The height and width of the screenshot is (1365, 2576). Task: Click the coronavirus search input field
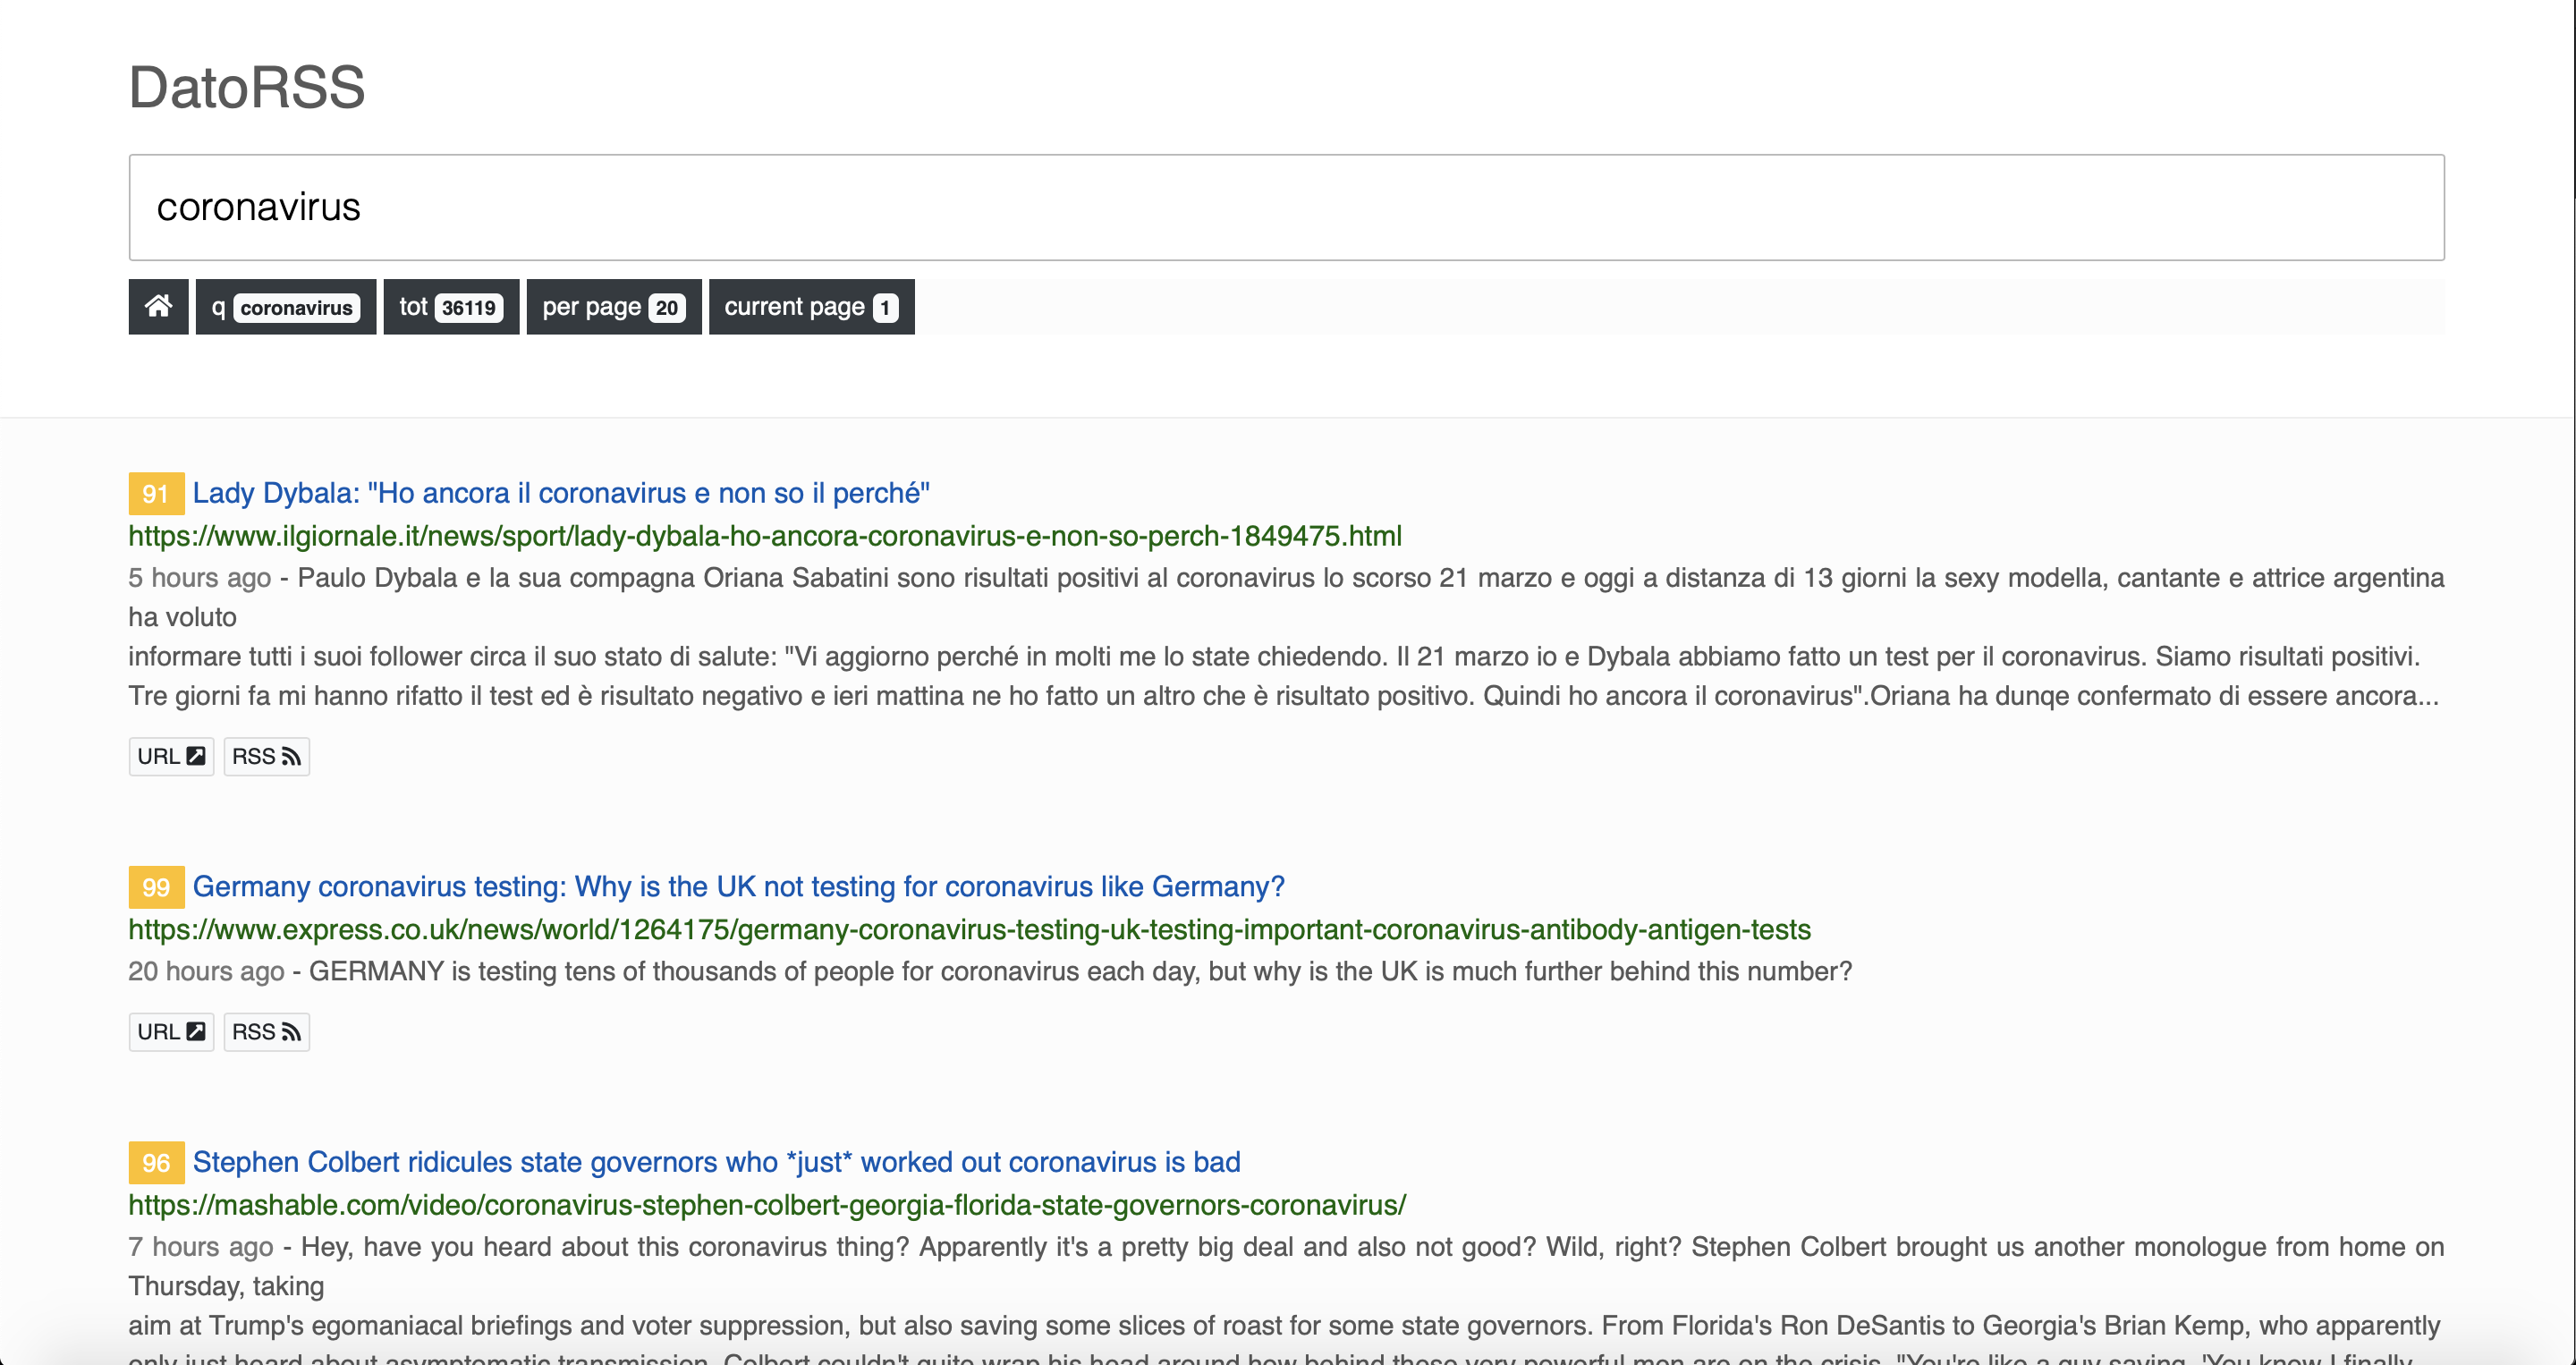(x=1286, y=207)
